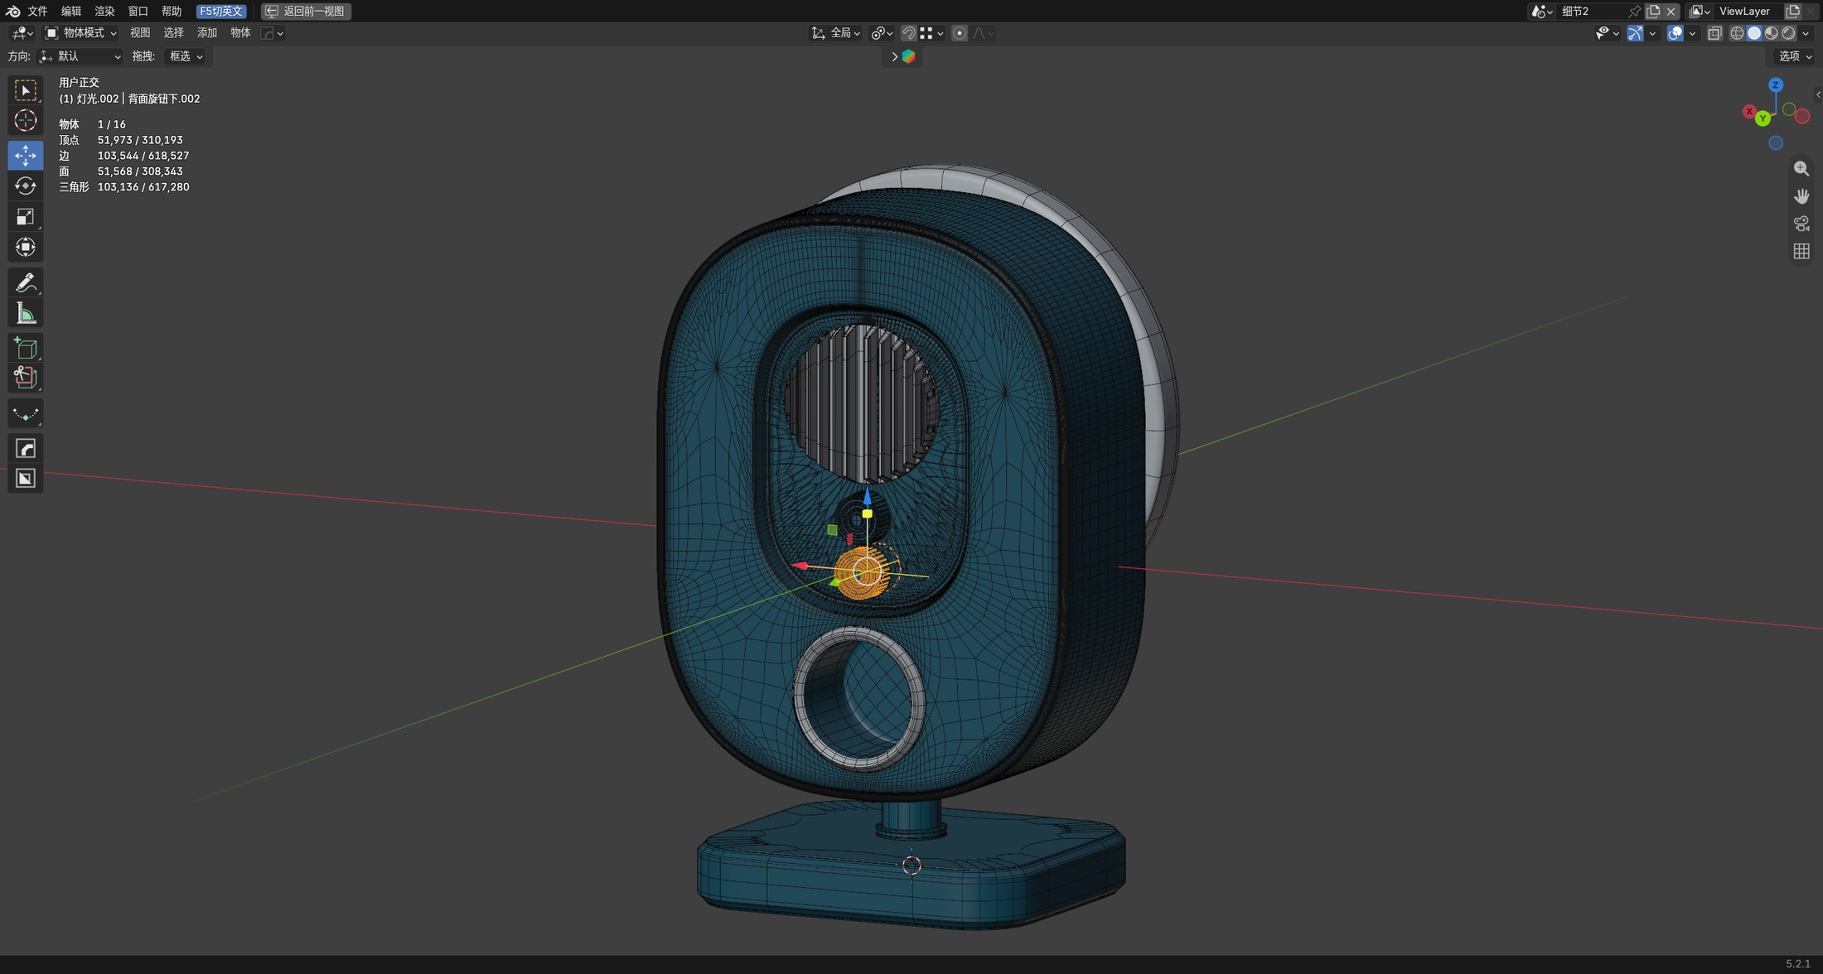1823x974 pixels.
Task: Open the 文件 menu
Action: point(38,11)
